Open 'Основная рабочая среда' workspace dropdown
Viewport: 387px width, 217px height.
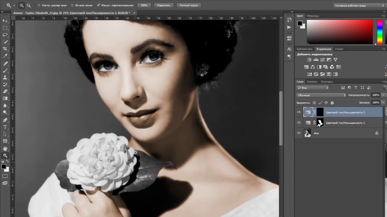click(x=359, y=5)
